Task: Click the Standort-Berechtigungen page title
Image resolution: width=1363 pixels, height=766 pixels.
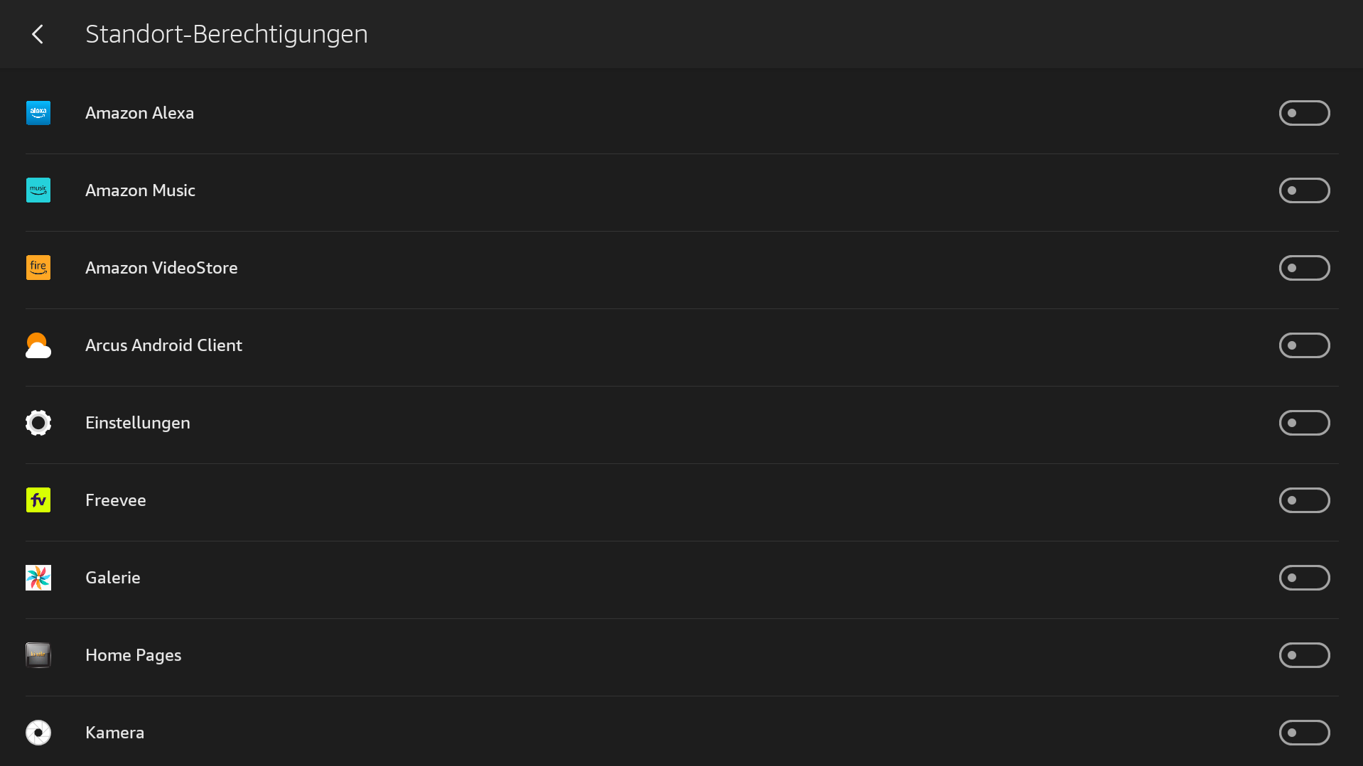Action: (227, 34)
